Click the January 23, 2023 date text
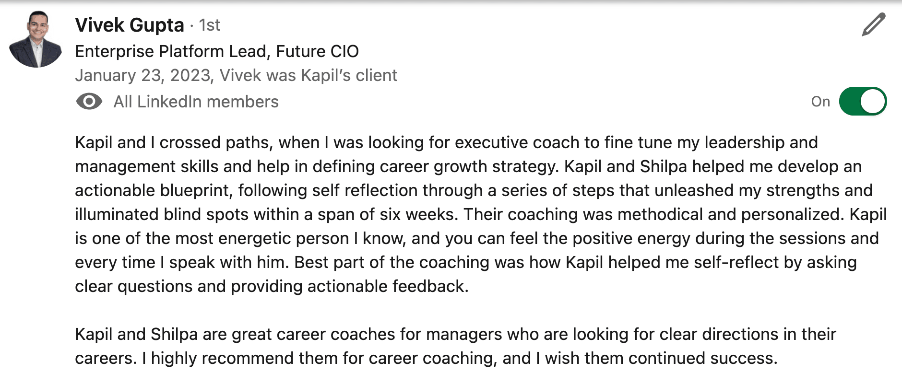 point(143,75)
